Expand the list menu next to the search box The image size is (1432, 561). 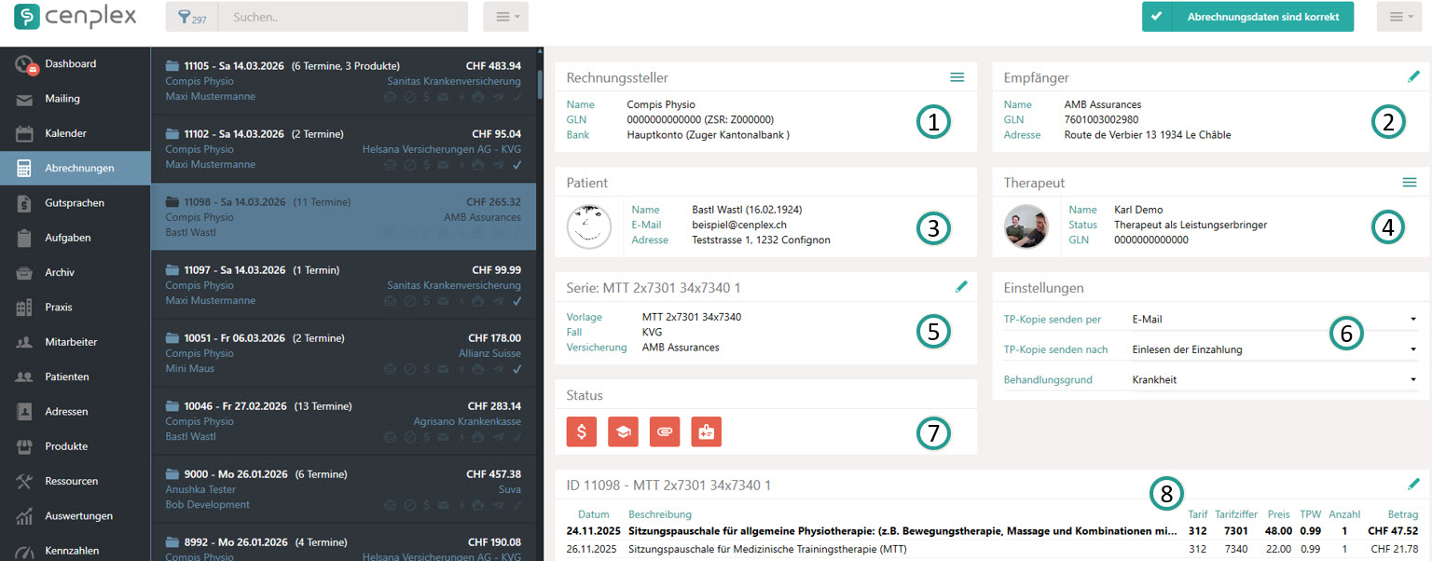coord(506,18)
